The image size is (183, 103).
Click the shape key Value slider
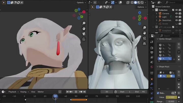pos(171,97)
